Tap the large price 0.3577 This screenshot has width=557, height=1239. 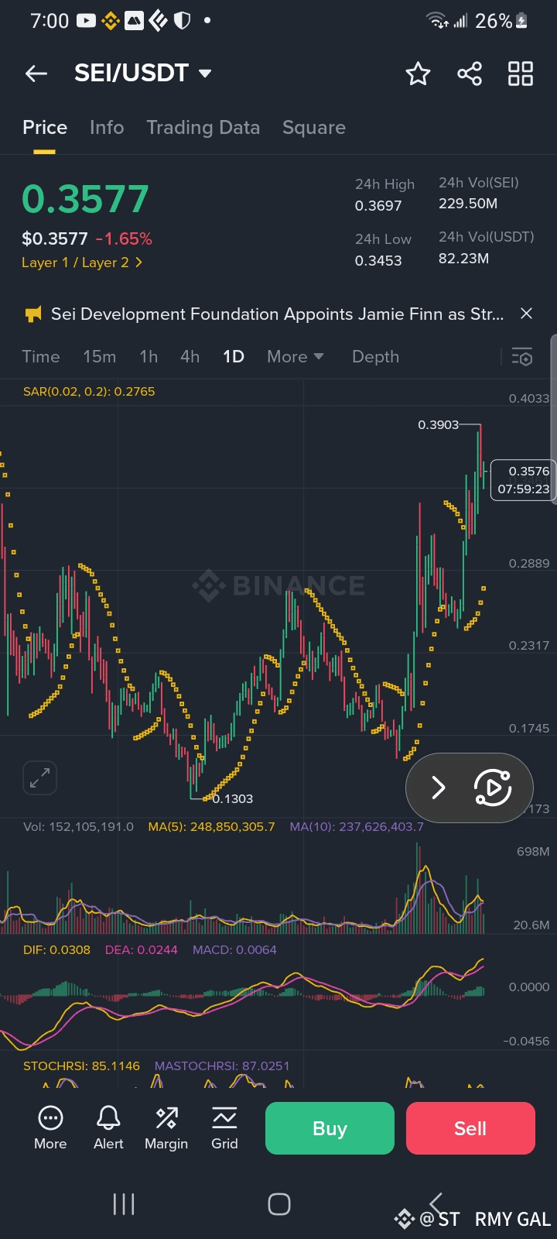click(x=85, y=200)
